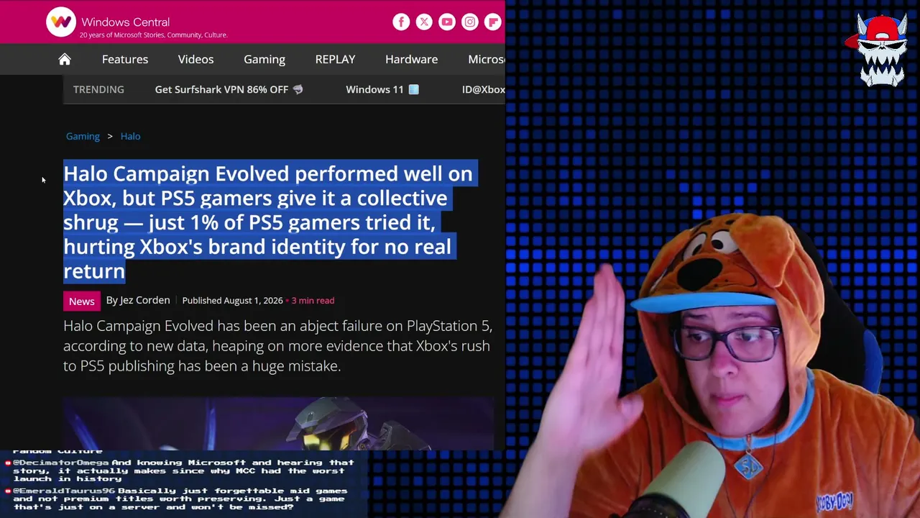Image resolution: width=920 pixels, height=518 pixels.
Task: Click the TRENDING label
Action: 98,89
